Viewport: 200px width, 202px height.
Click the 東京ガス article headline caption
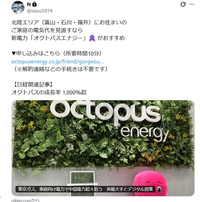(85, 189)
